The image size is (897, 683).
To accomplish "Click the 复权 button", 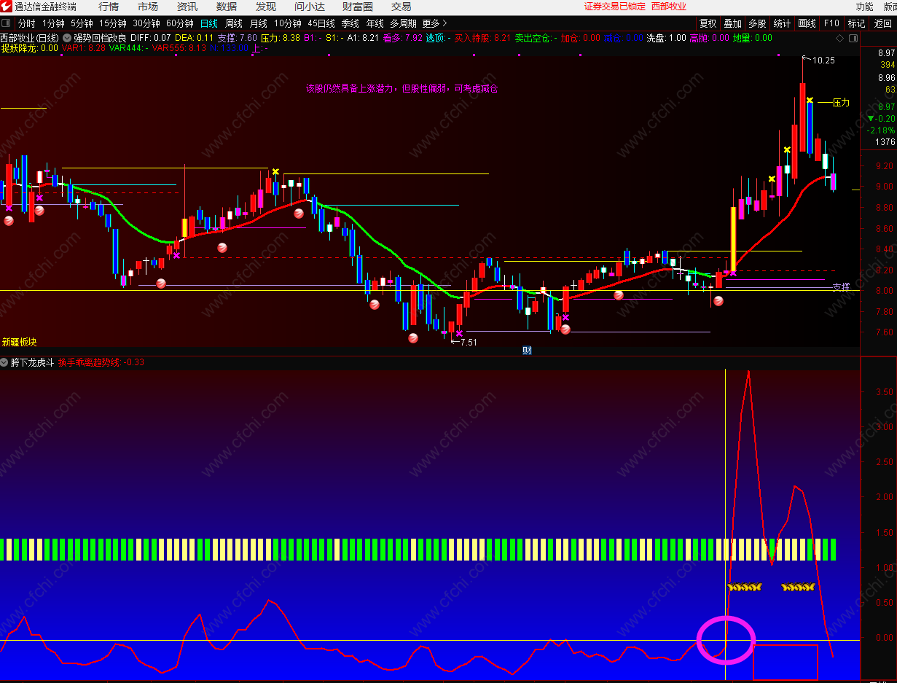I will click(708, 23).
